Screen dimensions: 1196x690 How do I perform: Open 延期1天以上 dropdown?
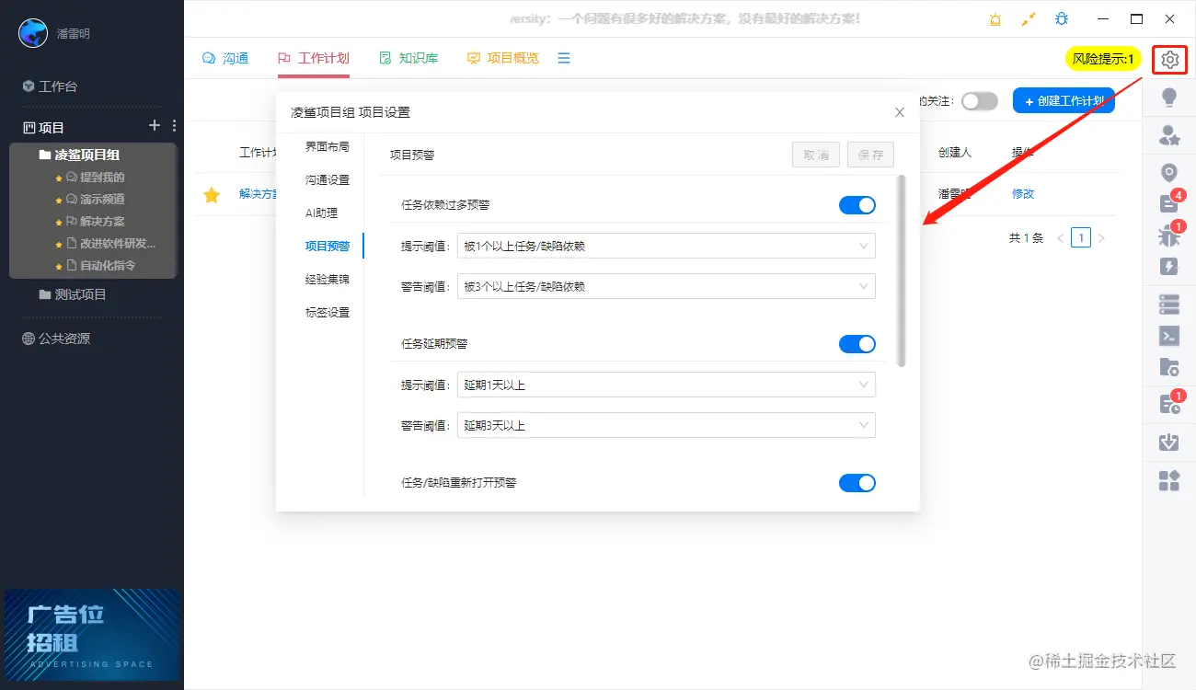(666, 385)
